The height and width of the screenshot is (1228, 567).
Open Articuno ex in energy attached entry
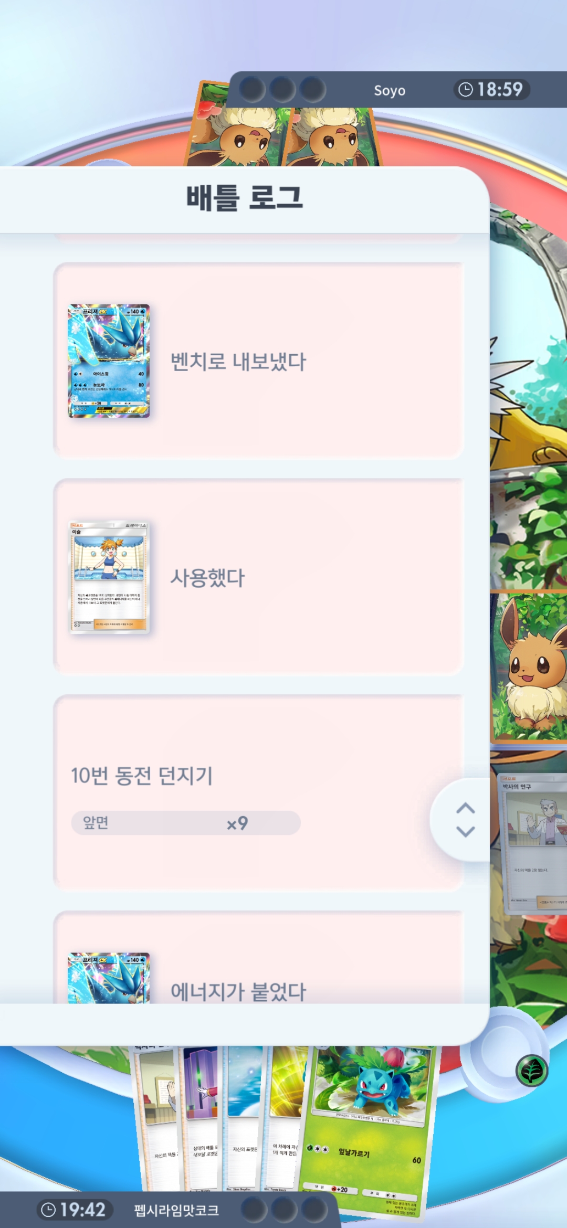pos(109,978)
